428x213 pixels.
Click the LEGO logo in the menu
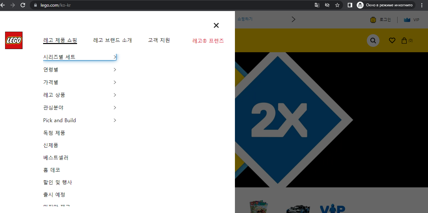coord(14,40)
